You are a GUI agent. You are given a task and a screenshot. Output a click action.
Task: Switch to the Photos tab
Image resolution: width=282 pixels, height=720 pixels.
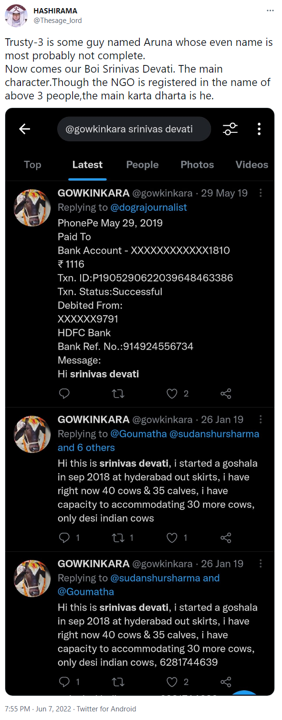click(x=197, y=165)
